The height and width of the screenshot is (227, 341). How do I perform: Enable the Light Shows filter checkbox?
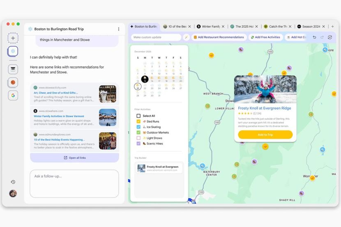pyautogui.click(x=138, y=138)
